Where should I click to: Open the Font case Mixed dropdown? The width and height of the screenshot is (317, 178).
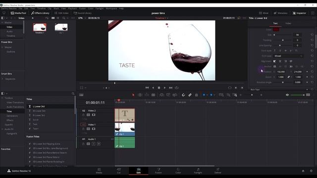[x=288, y=56]
